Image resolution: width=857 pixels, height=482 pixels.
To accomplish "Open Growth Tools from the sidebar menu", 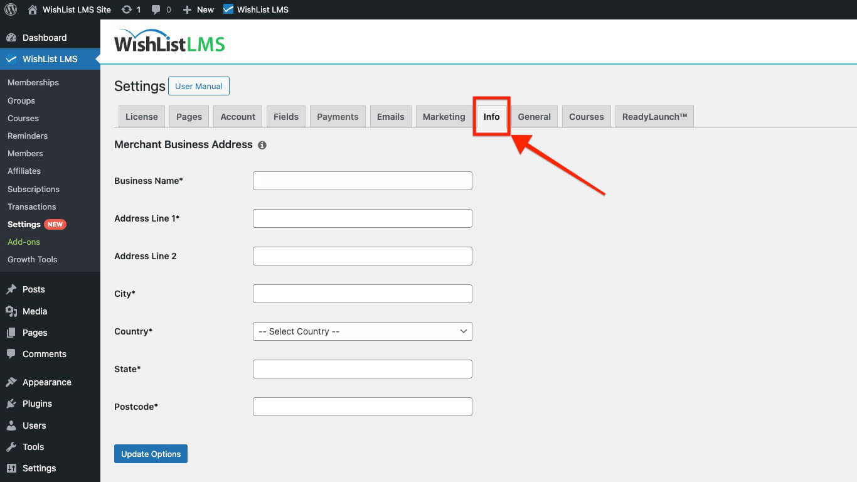I will tap(32, 259).
